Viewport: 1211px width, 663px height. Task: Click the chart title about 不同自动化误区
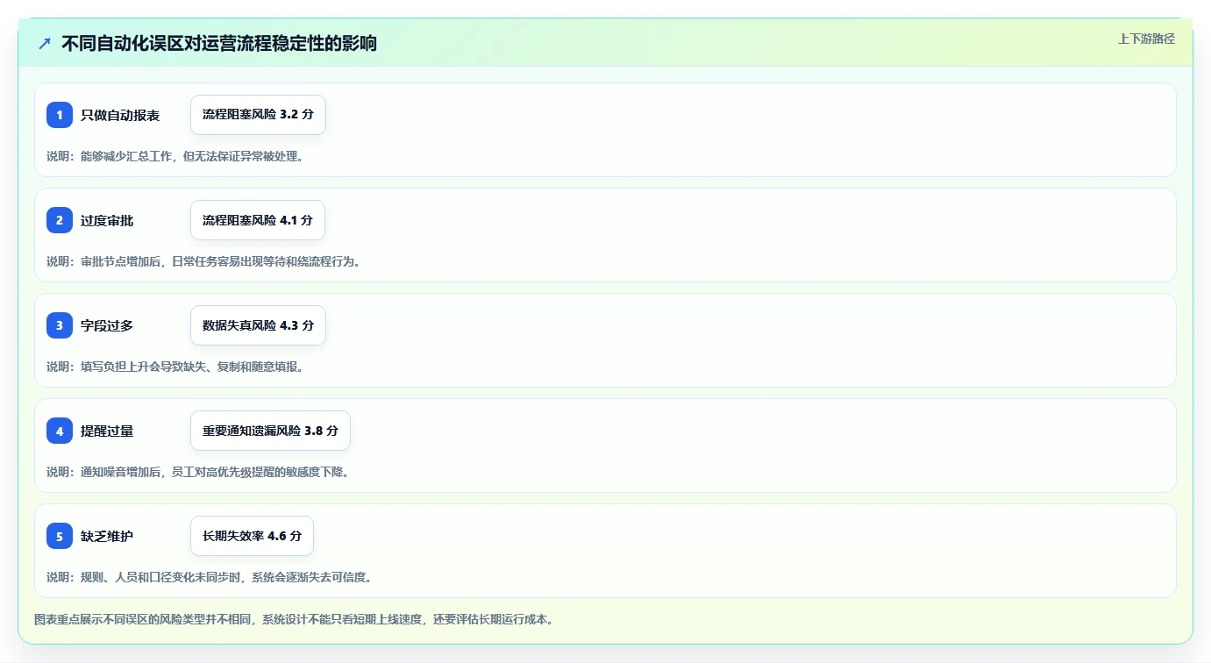coord(219,43)
